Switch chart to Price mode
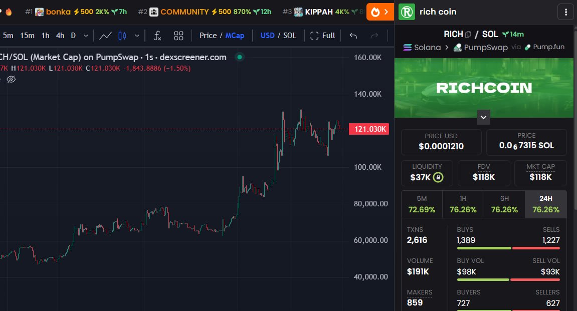Viewport: 577px width, 311px height. [x=208, y=36]
